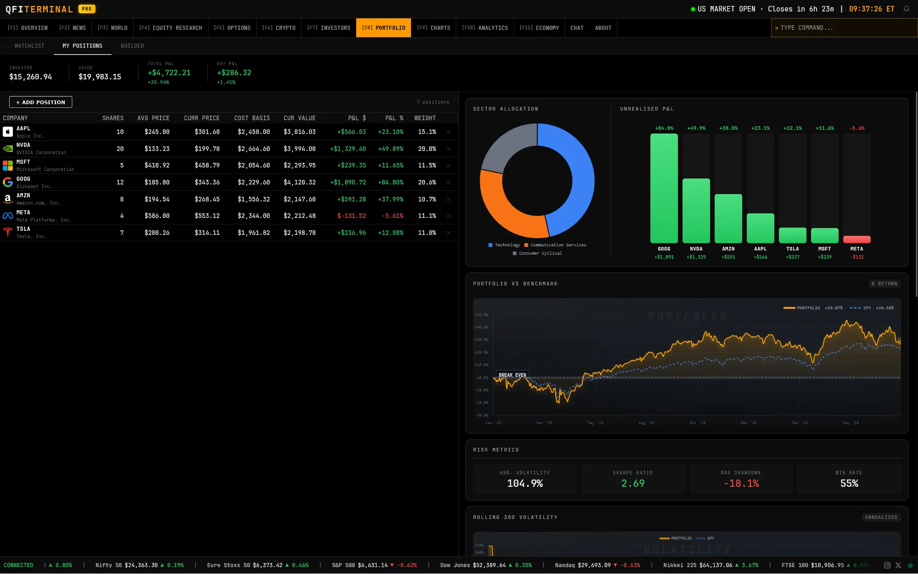The image size is (918, 574).
Task: Open the F11 Economy tab
Action: click(x=539, y=28)
